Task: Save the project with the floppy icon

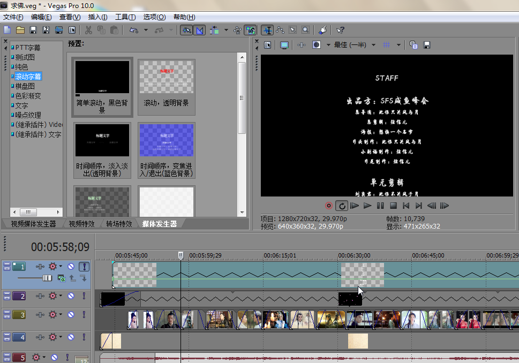Action: point(33,30)
